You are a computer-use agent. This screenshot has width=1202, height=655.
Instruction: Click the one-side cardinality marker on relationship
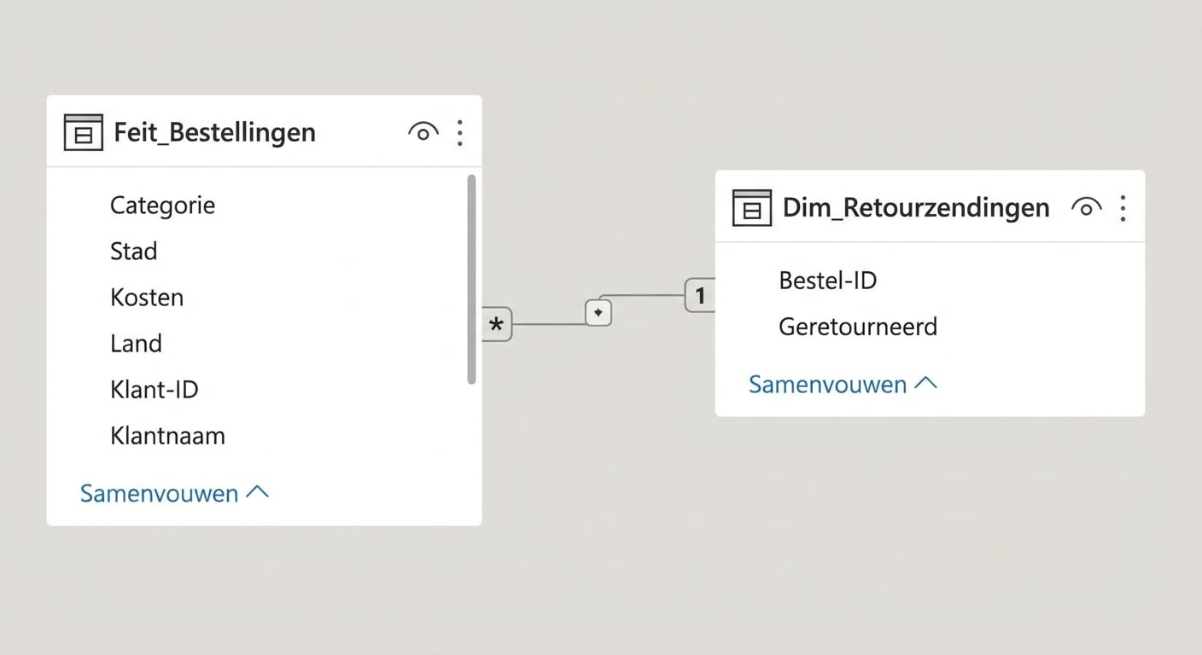click(700, 296)
